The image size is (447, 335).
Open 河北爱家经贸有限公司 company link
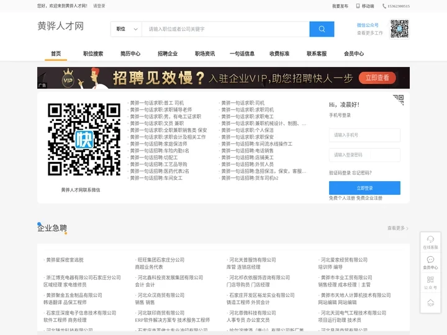344,260
